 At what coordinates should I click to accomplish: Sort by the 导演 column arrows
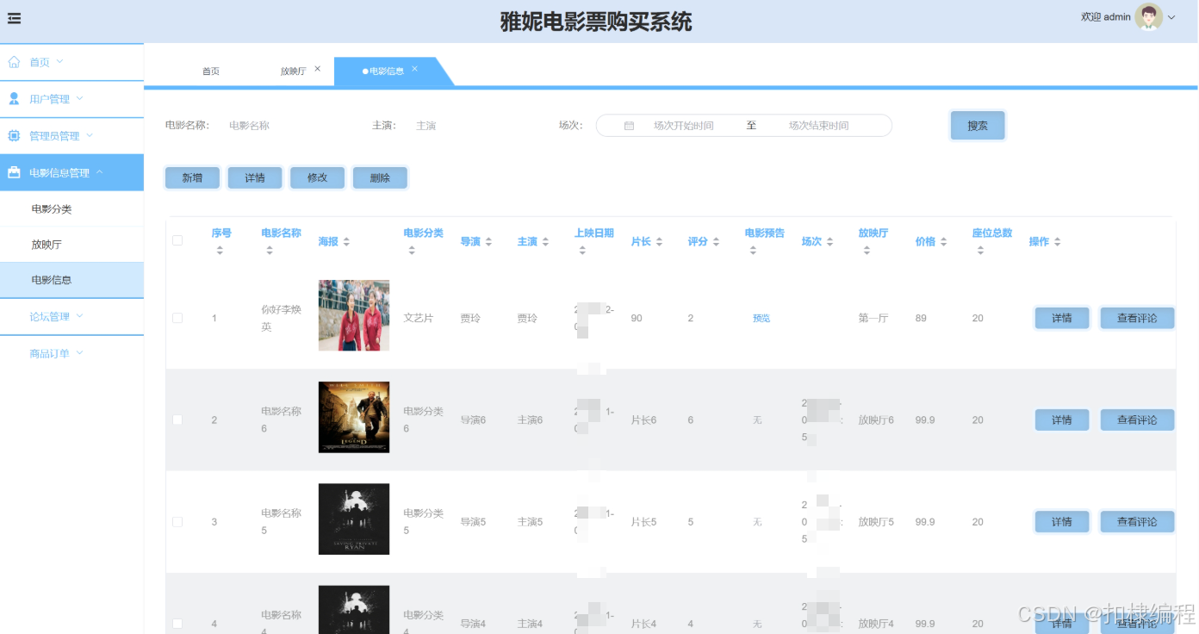click(x=488, y=242)
